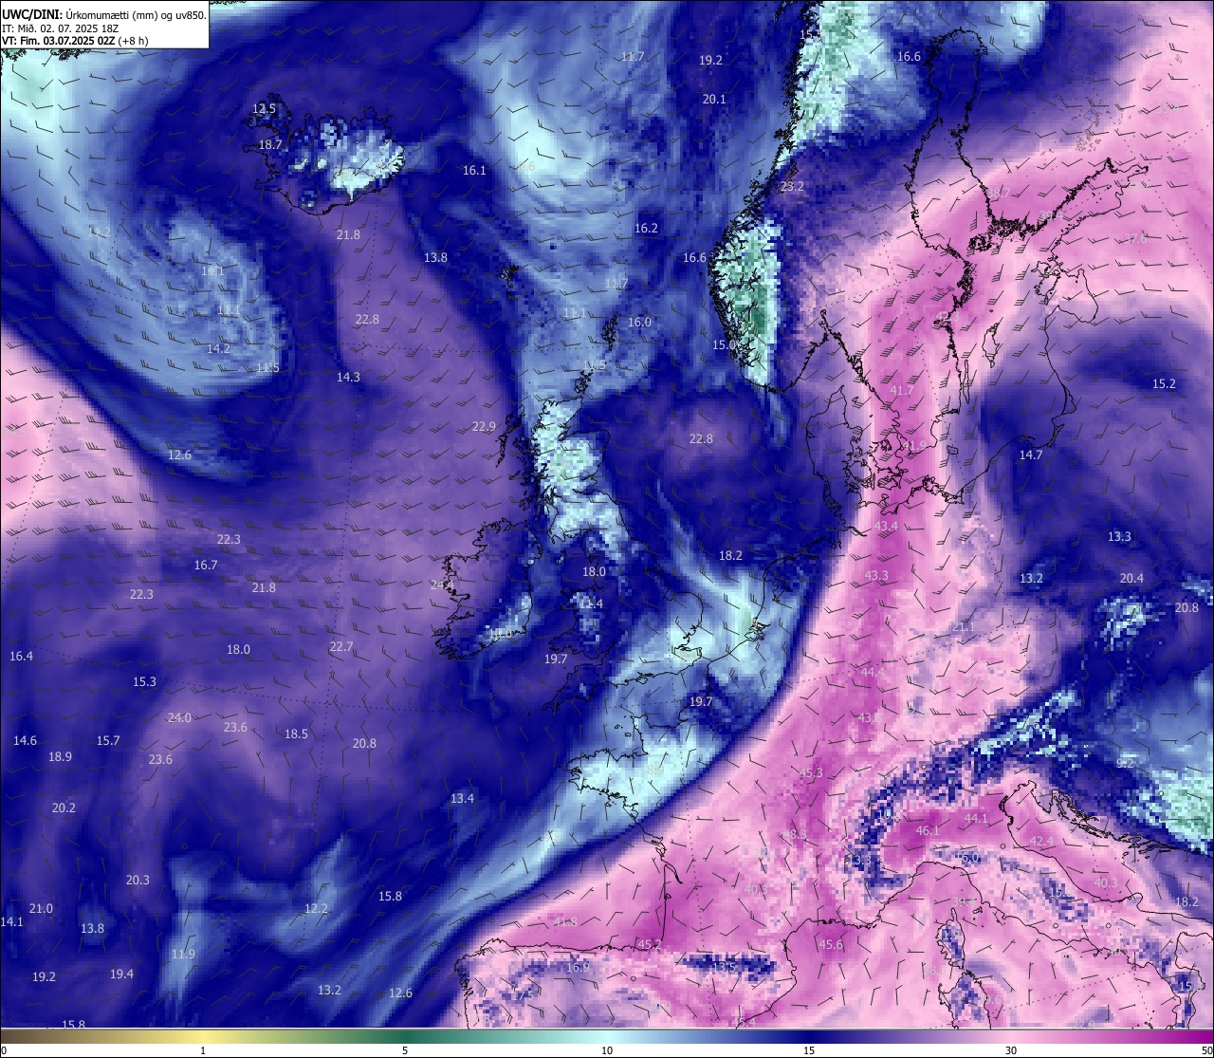The height and width of the screenshot is (1058, 1214).
Task: Click the 30 tick on the color scale
Action: (x=1011, y=1049)
